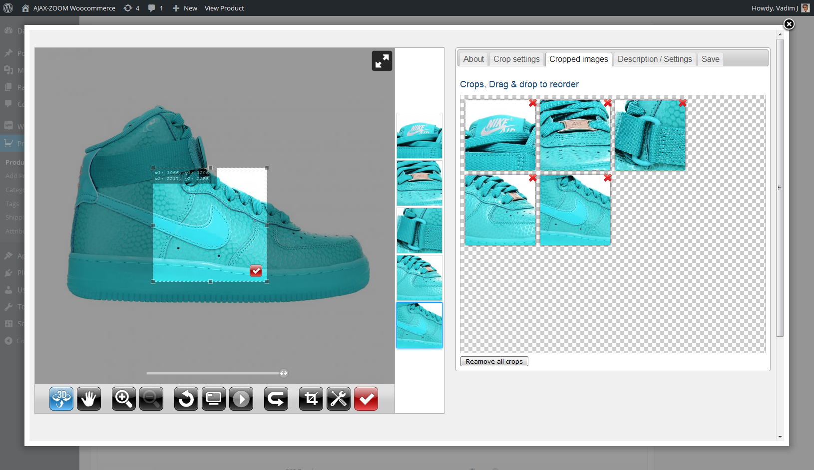Delete the Nike Air tongue crop
The width and height of the screenshot is (814, 470).
click(533, 103)
